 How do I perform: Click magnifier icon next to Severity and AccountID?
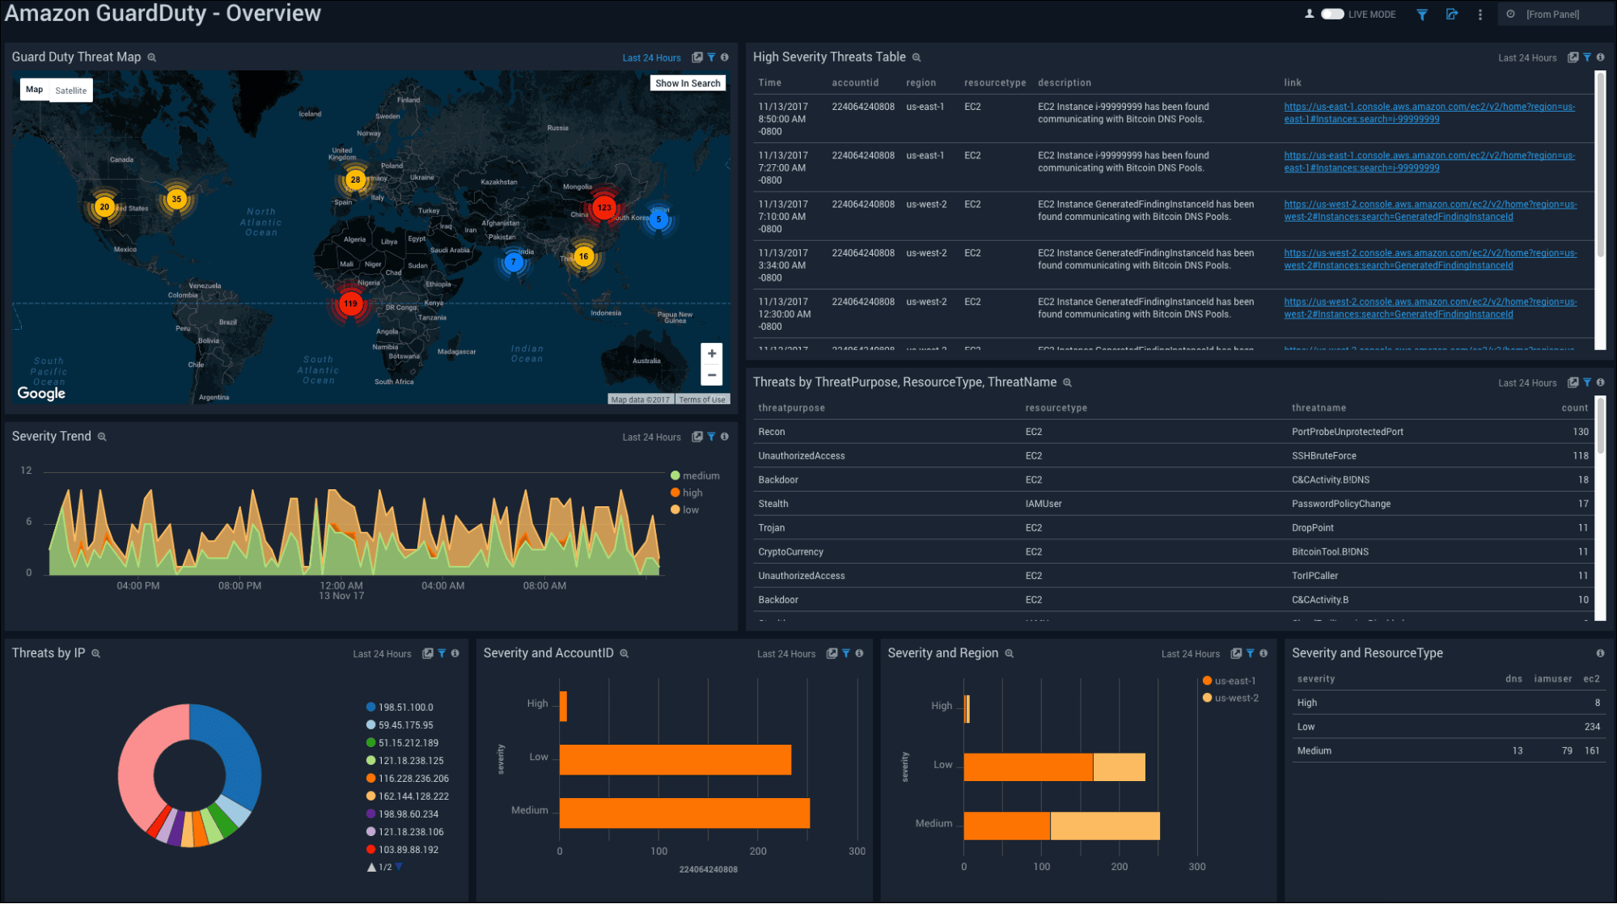point(624,653)
